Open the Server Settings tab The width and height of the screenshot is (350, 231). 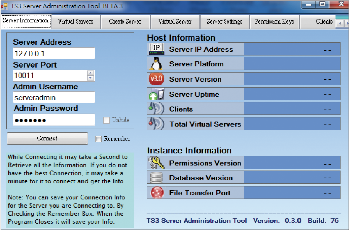(x=225, y=22)
